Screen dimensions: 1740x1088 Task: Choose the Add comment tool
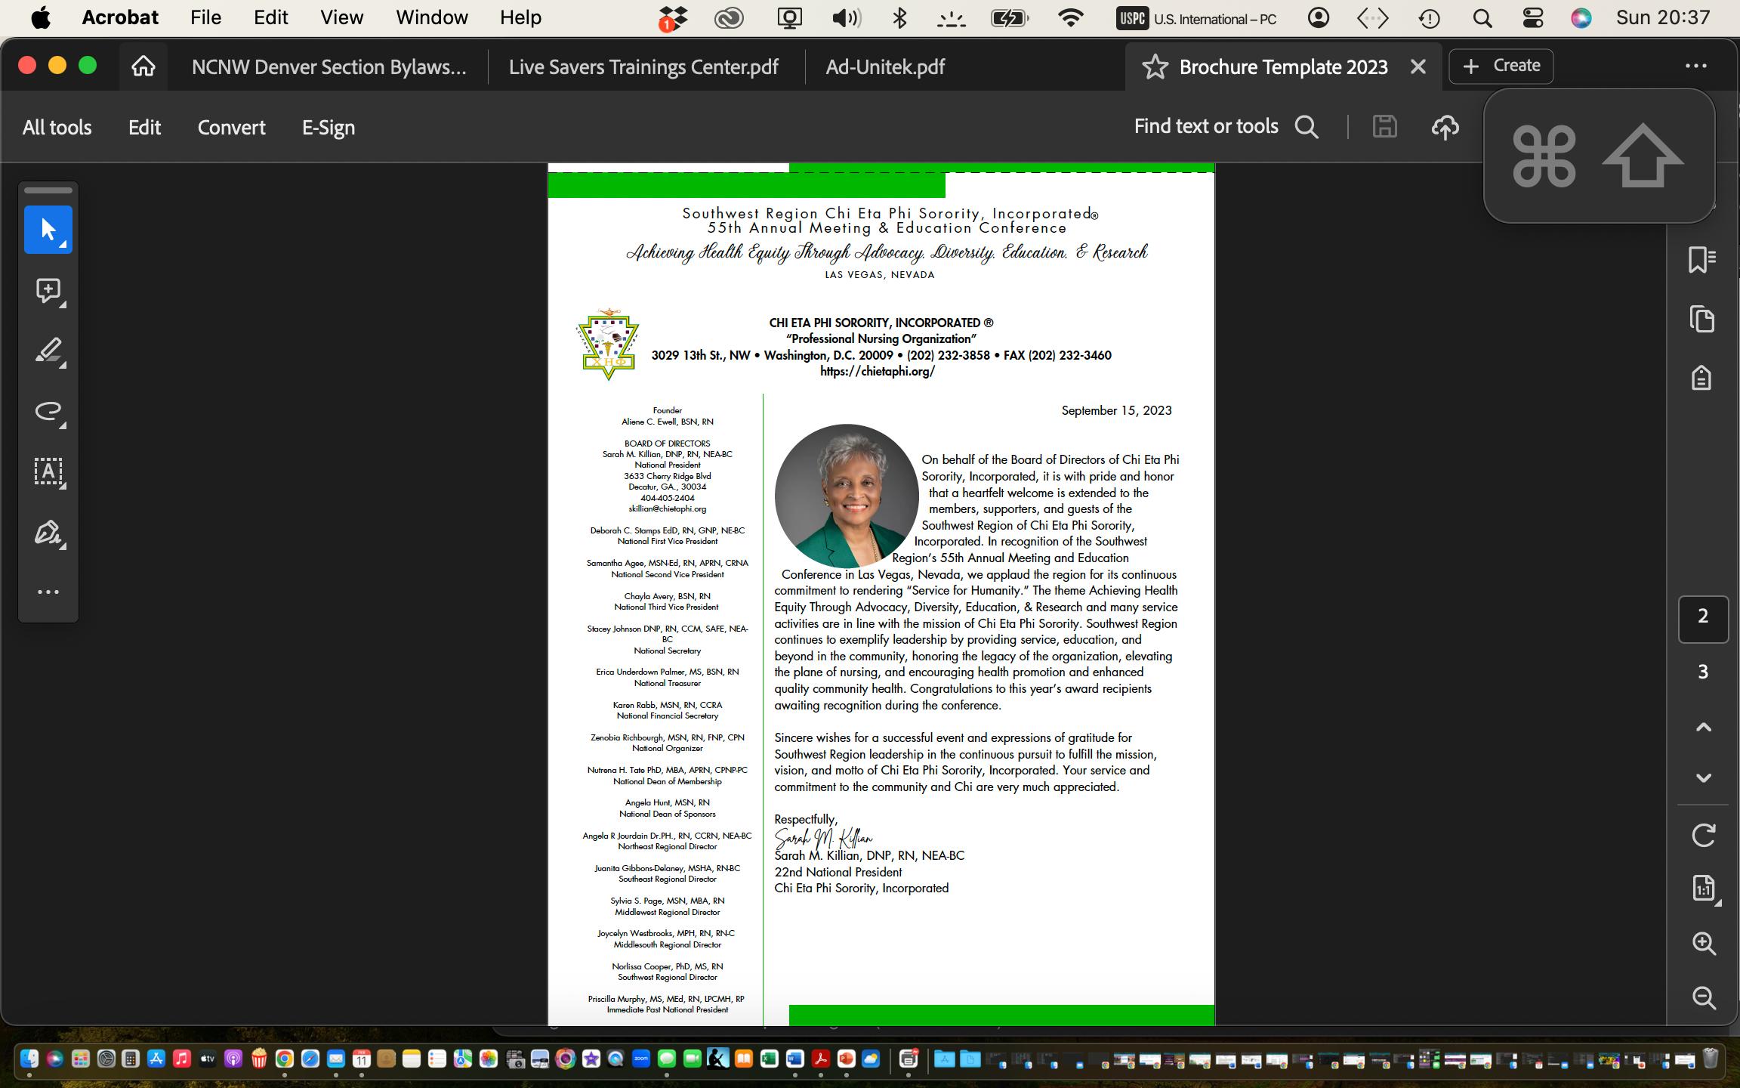48,291
